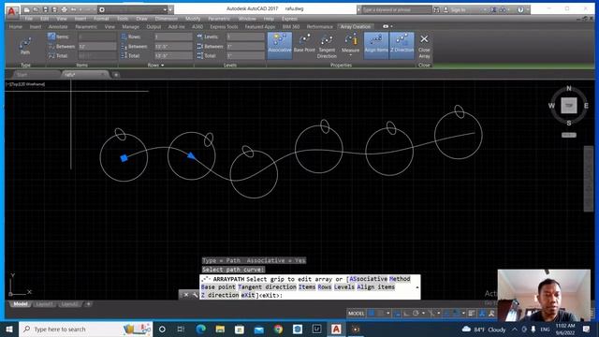Click the triangular spacing grip on array
This screenshot has width=599, height=337.
pos(191,155)
